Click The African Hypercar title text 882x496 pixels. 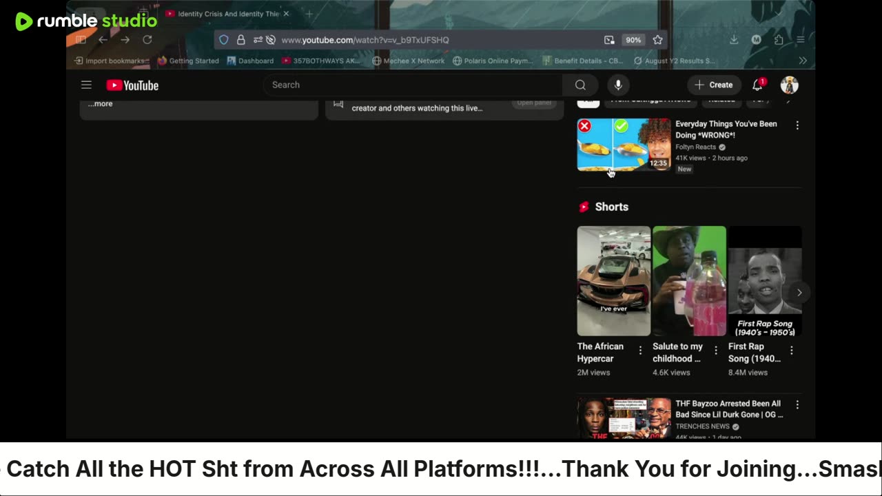pos(600,353)
